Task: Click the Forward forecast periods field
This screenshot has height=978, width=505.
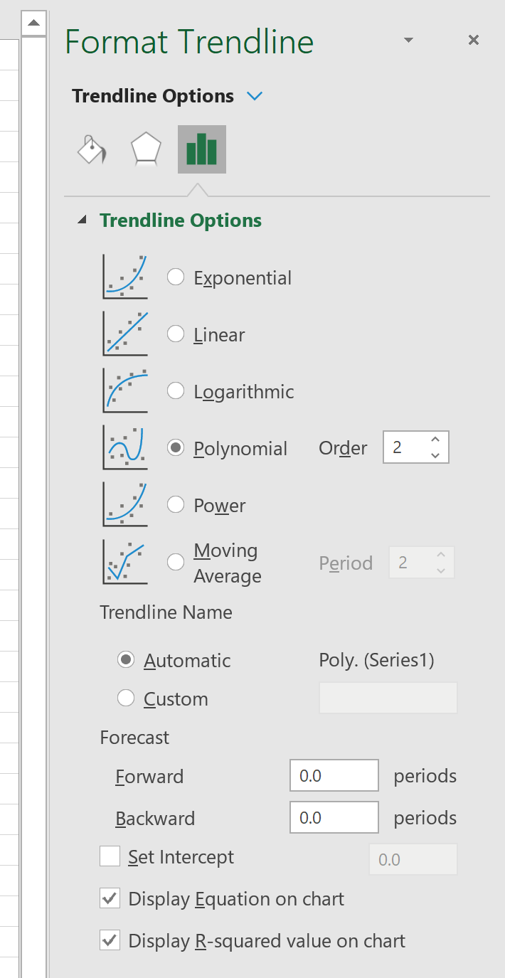Action: click(334, 775)
